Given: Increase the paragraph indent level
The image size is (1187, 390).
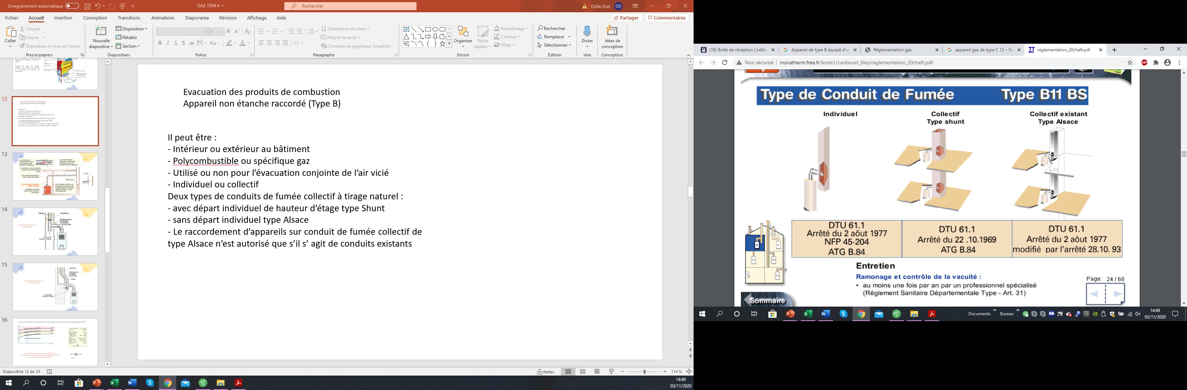Looking at the screenshot, I should [x=299, y=31].
